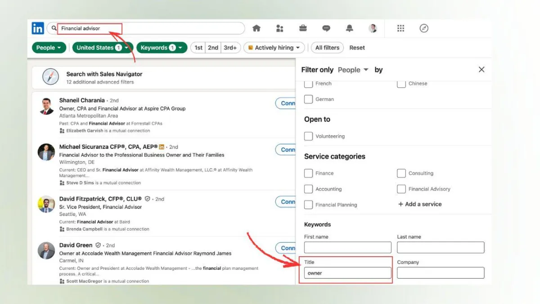Click the search magnifier icon
This screenshot has height=304, width=540.
54,28
